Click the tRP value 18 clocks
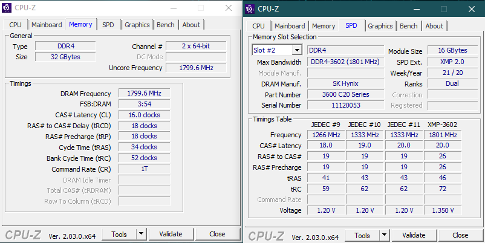Viewport: 485px width, 243px height. (145, 137)
